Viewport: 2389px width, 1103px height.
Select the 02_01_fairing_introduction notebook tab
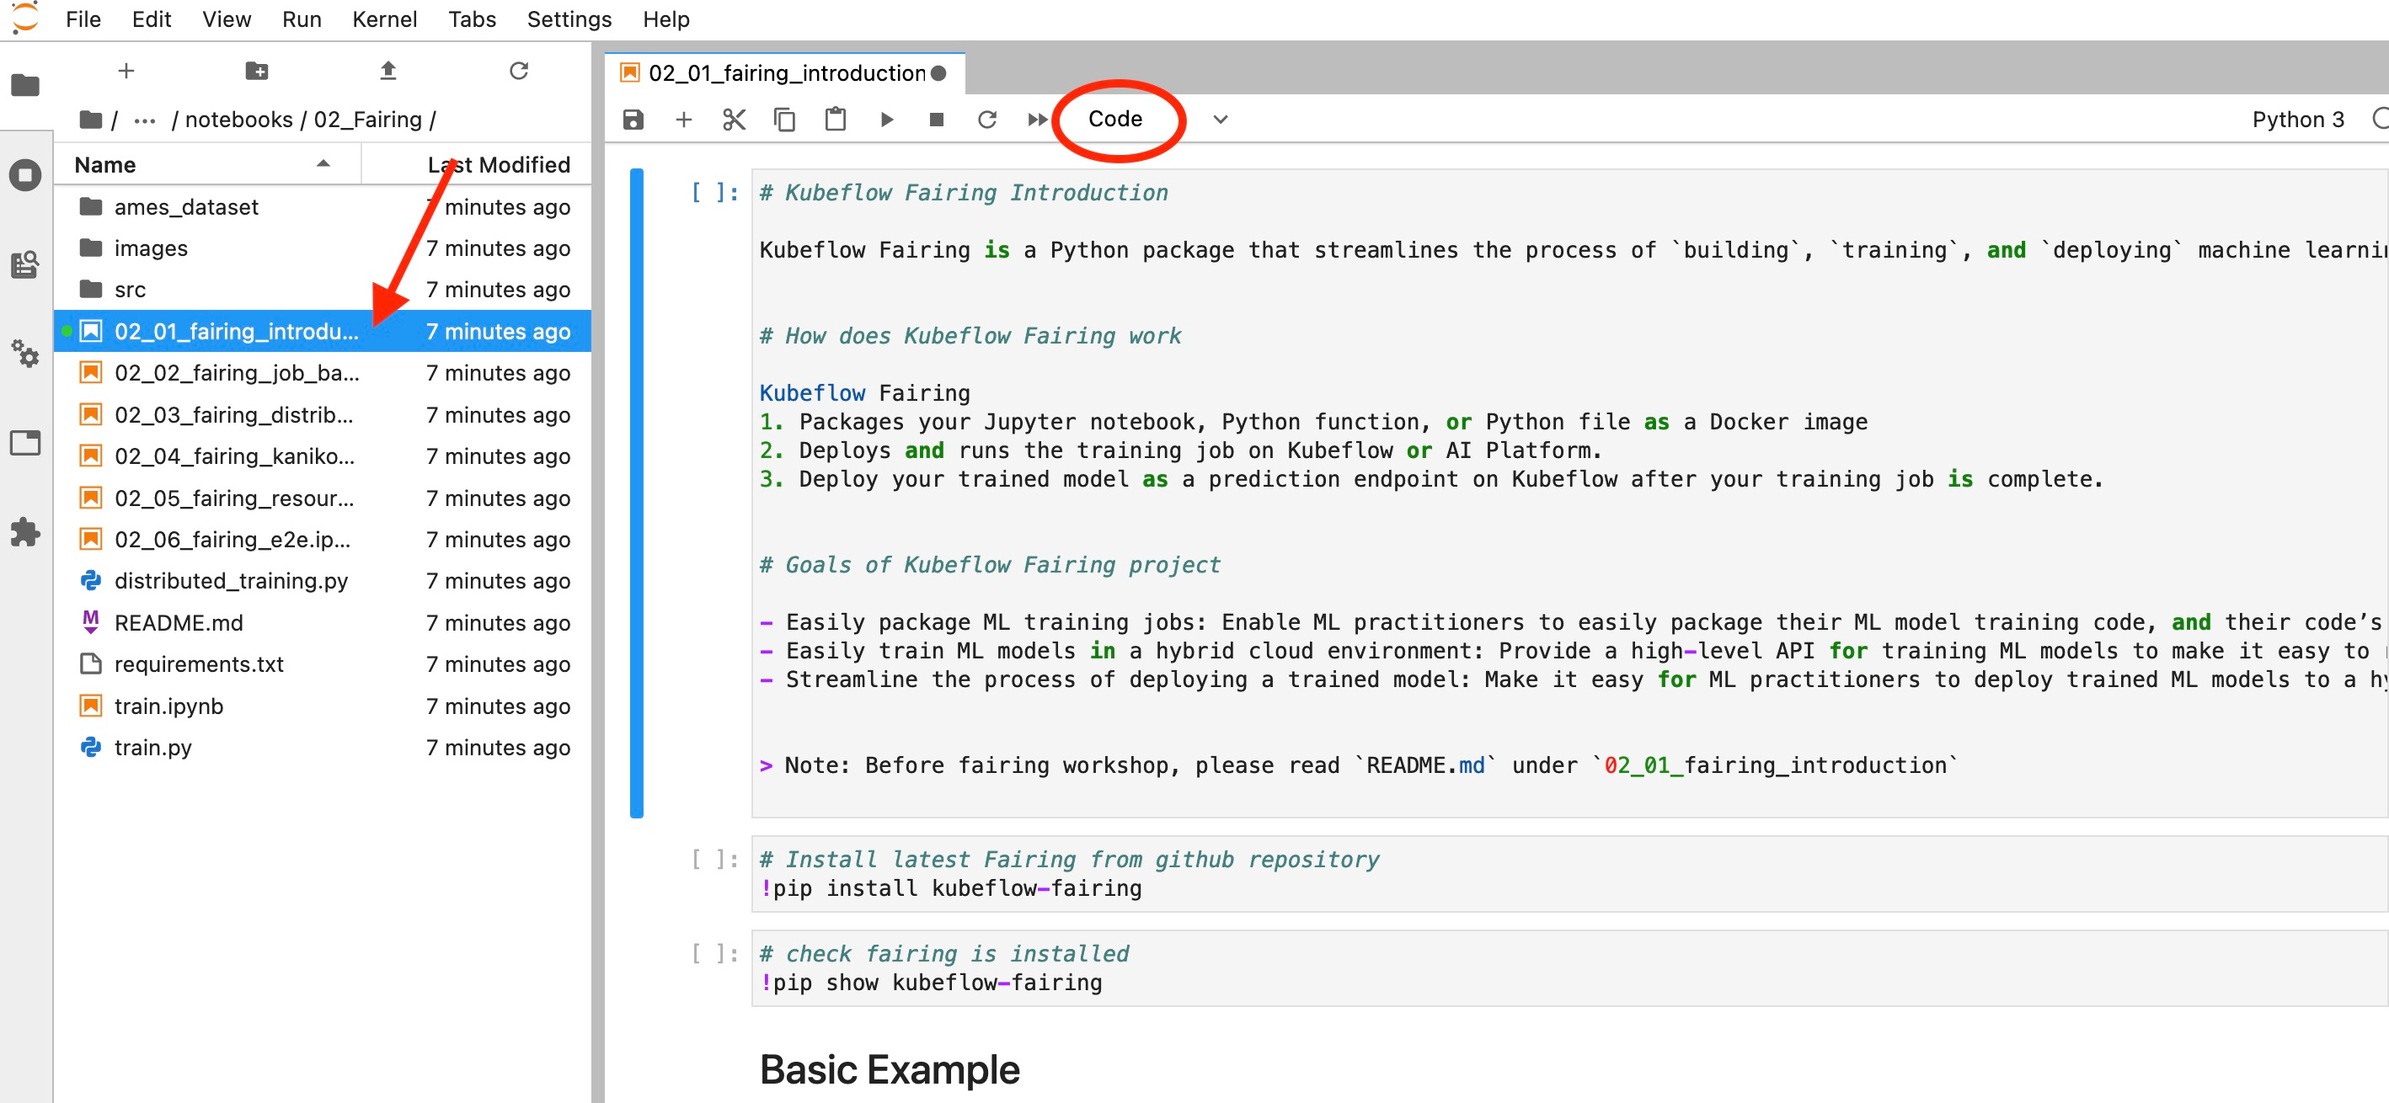(x=784, y=73)
